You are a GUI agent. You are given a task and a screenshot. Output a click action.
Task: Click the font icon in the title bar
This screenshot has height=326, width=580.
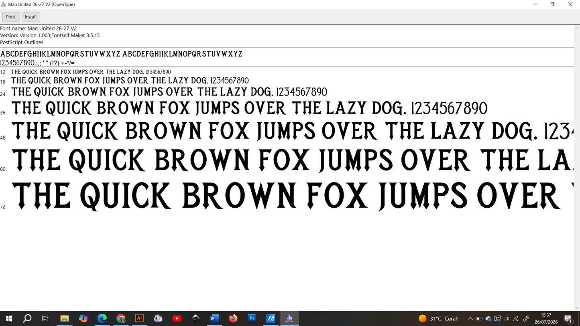click(x=4, y=4)
